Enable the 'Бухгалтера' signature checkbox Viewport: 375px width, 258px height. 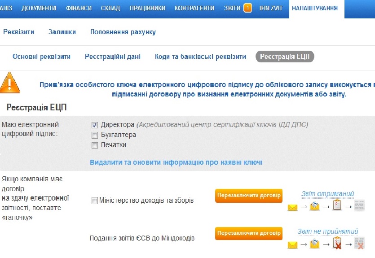(x=95, y=135)
